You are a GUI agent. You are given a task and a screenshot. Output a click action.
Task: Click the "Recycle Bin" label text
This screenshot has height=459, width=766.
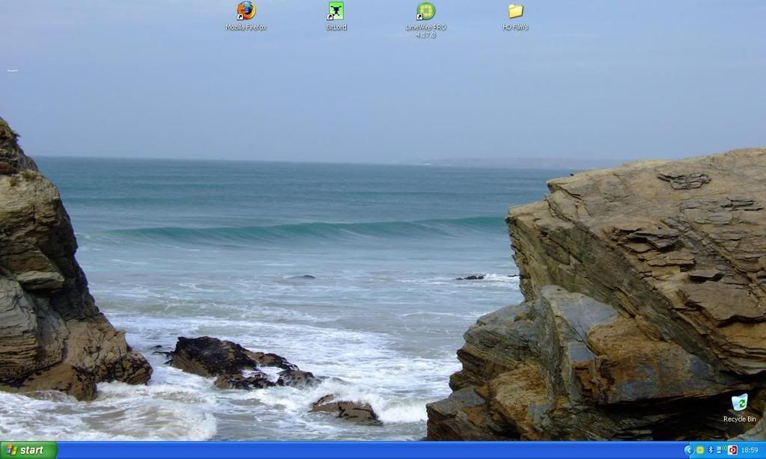(x=739, y=419)
